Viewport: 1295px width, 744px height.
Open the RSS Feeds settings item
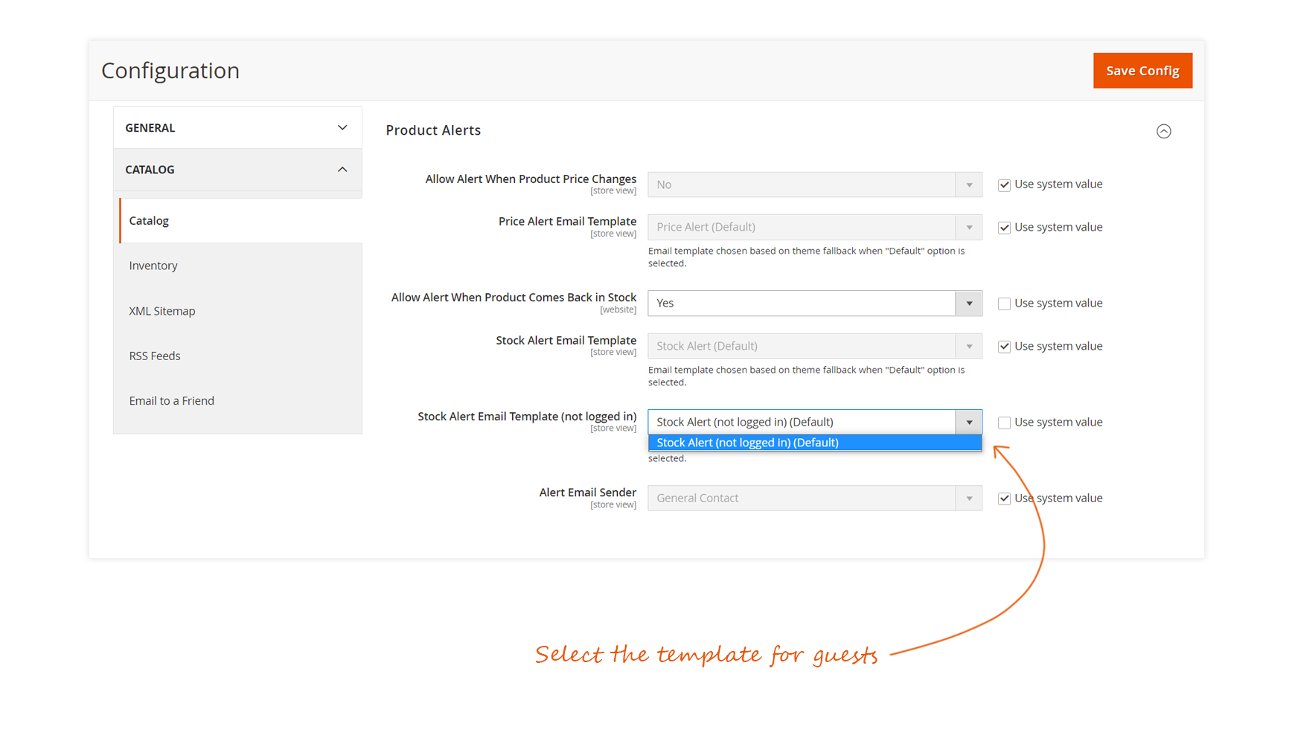click(x=155, y=356)
